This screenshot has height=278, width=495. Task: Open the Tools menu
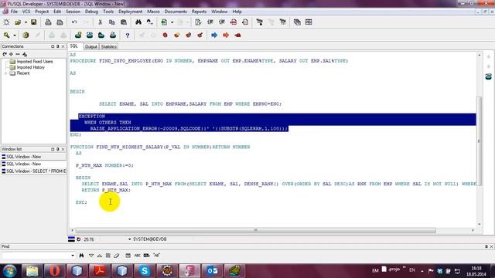click(108, 12)
